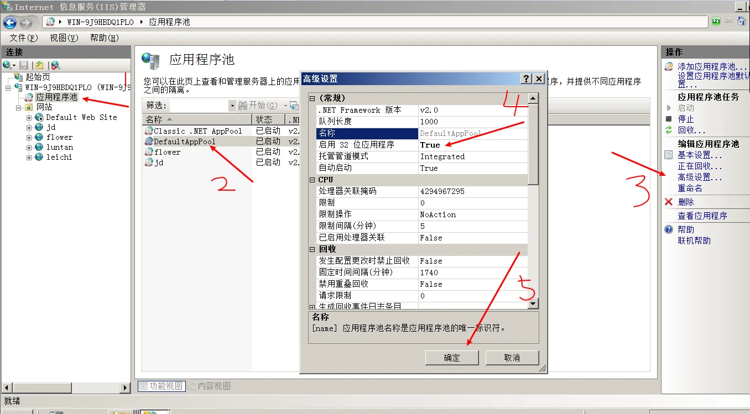Click 正在回收... link in Actions

(700, 166)
